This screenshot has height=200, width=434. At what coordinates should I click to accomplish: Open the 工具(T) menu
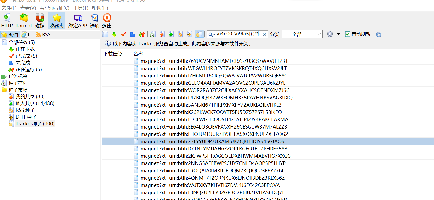pos(81,8)
